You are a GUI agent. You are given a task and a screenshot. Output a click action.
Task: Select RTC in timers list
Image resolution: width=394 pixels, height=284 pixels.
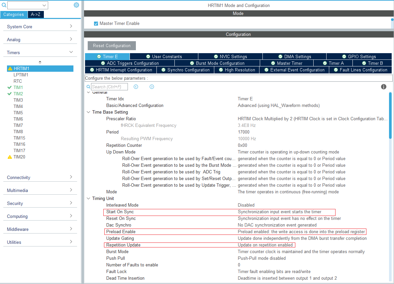(x=18, y=81)
